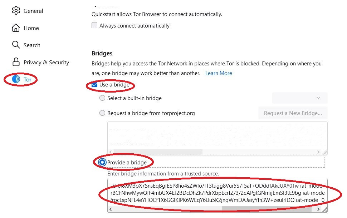Select Request a bridge from torproject.org
Image resolution: width=347 pixels, height=218 pixels.
tap(102, 113)
